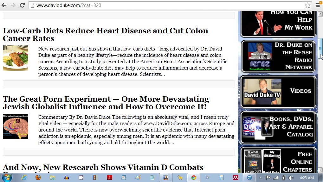Open the brain diagram thumbnail image
The height and width of the screenshot is (182, 323).
(x=16, y=126)
